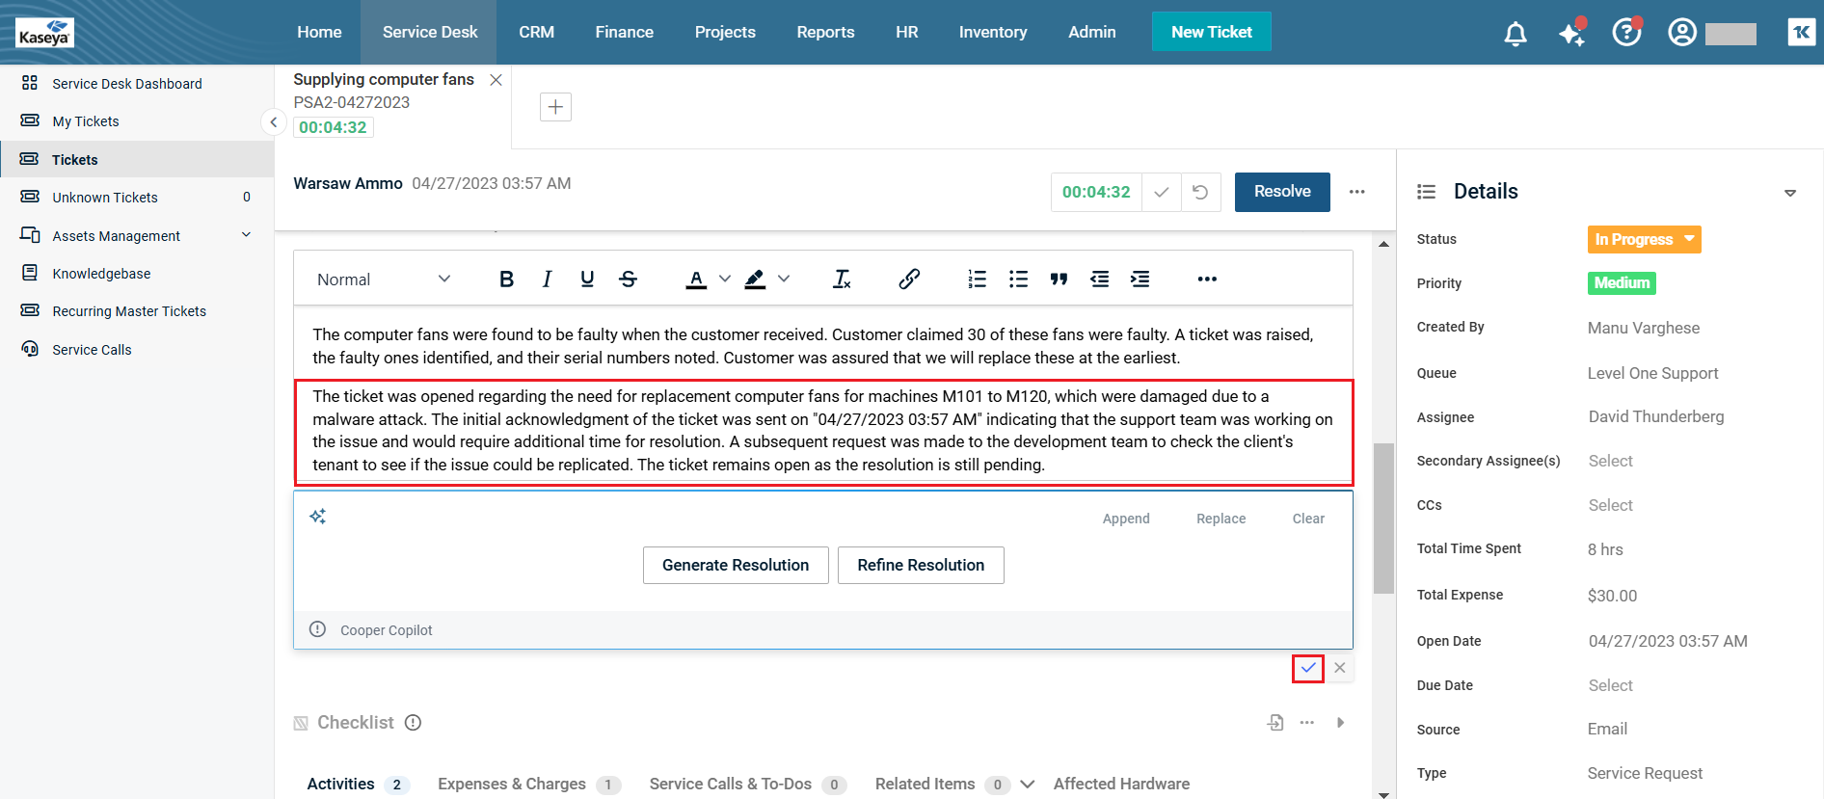Open the Normal paragraph style dropdown

click(383, 280)
